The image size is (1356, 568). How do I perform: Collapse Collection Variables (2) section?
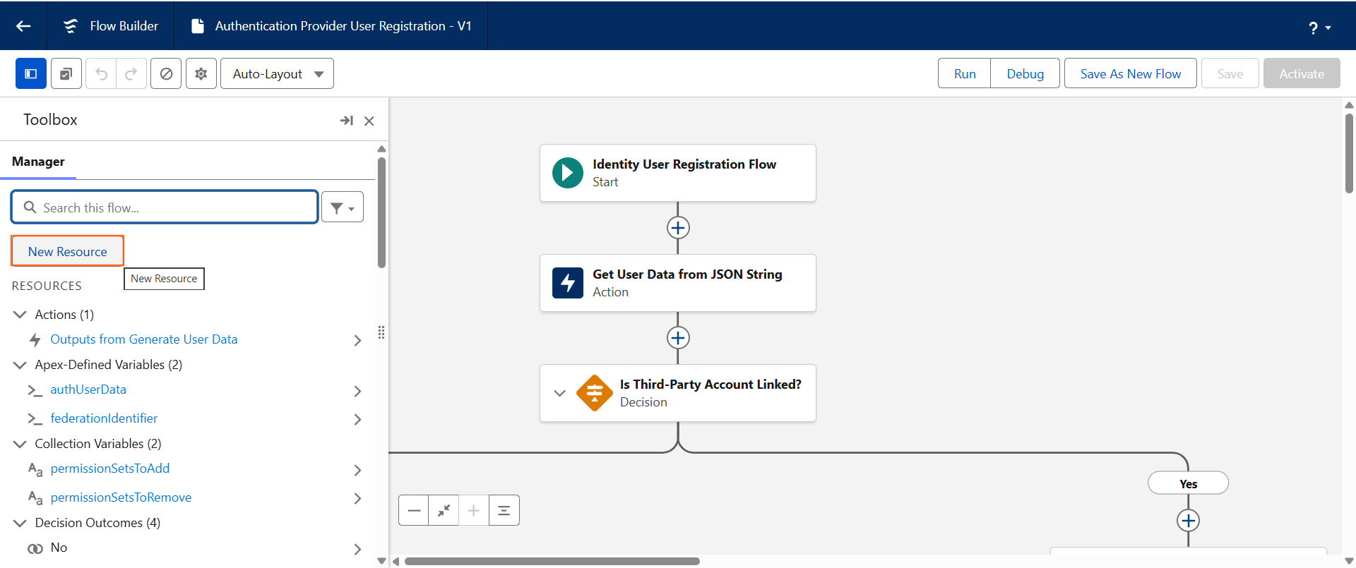point(20,444)
